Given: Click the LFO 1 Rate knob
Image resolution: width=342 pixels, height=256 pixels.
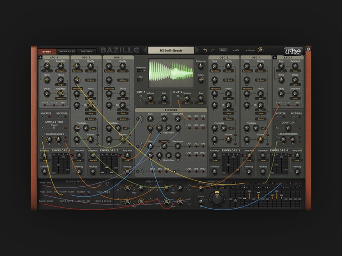Looking at the screenshot, I should (x=47, y=66).
